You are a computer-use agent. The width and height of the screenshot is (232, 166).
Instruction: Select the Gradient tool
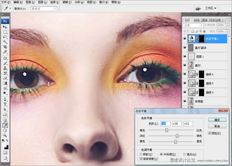tap(5, 83)
